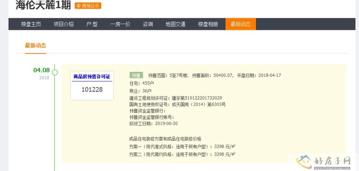Image resolution: width=359 pixels, height=171 pixels.
Task: Select the underlined 最新动态 section heading
Action: click(x=36, y=46)
